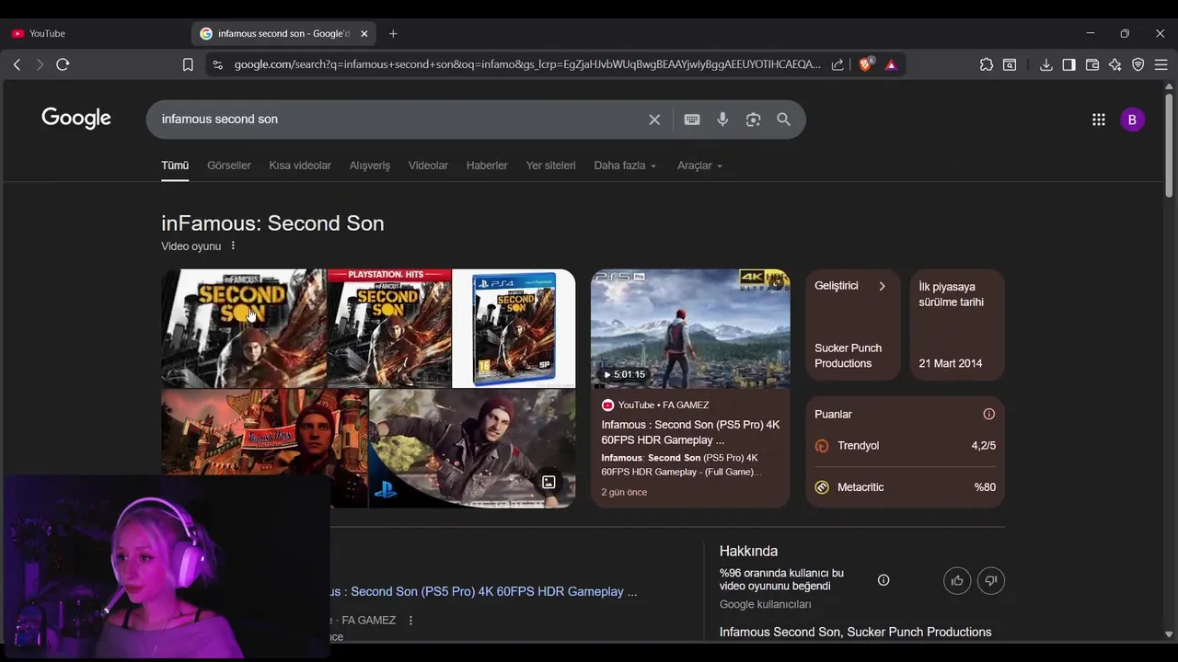The image size is (1178, 662).
Task: Open on-screen keyboard input tool
Action: [692, 120]
